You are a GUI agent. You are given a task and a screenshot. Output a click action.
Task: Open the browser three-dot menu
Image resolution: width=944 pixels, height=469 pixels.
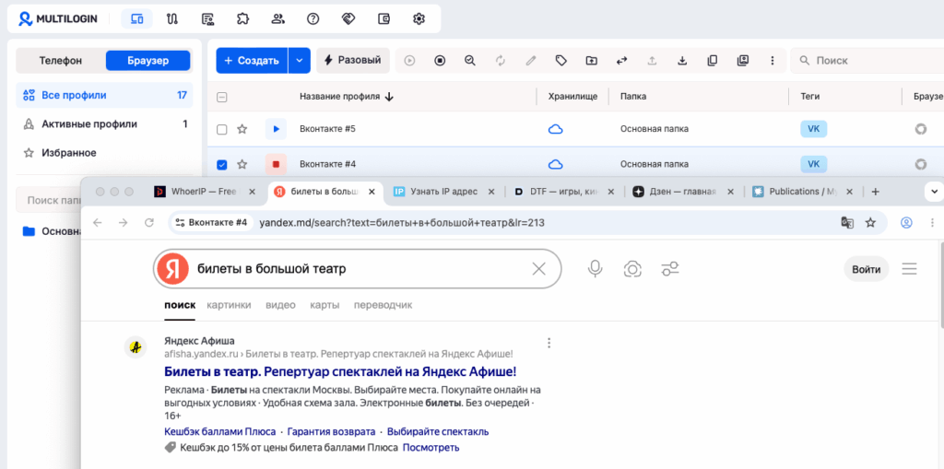(x=933, y=223)
